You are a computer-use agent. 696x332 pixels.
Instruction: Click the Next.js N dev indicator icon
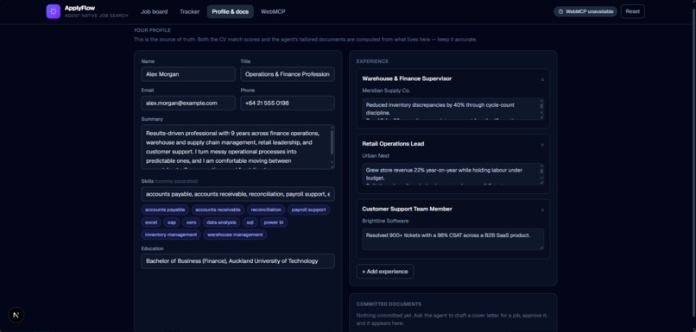click(16, 315)
